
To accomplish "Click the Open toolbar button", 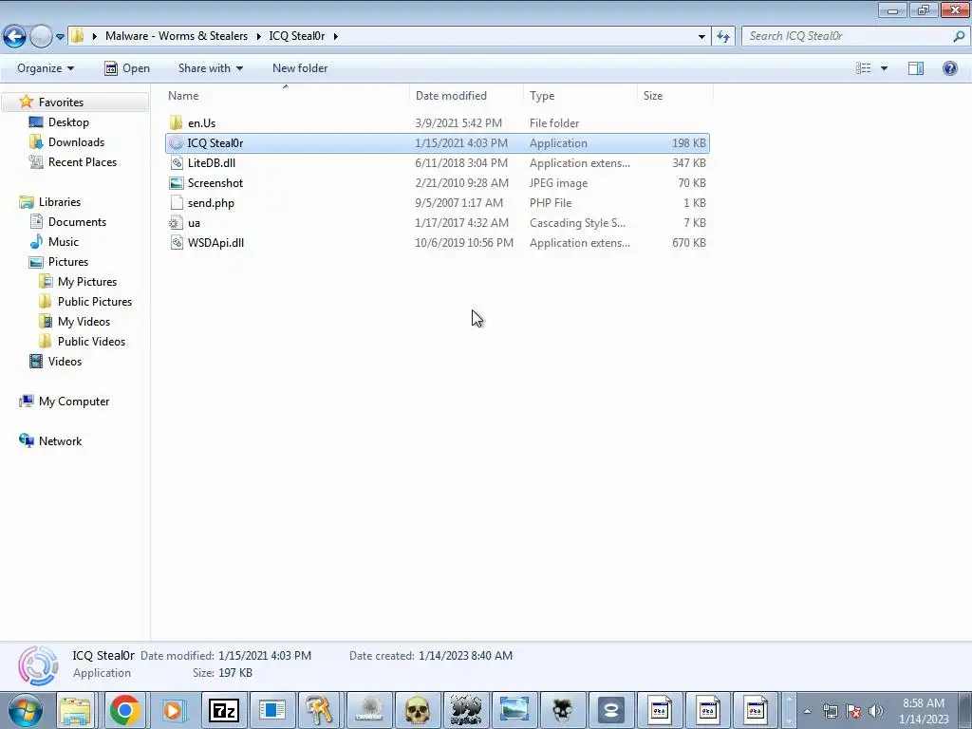I will [x=127, y=68].
